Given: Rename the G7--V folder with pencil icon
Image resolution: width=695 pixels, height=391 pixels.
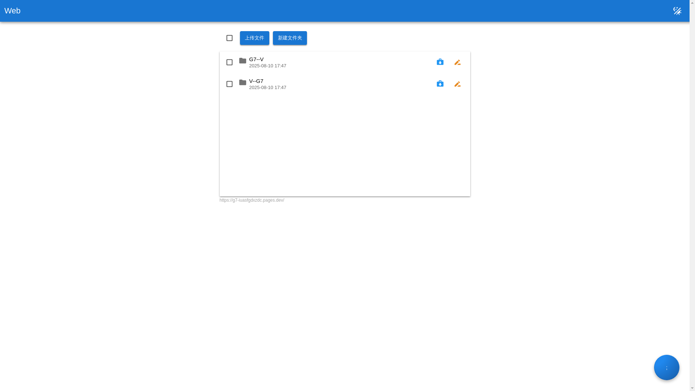Looking at the screenshot, I should pos(458,62).
